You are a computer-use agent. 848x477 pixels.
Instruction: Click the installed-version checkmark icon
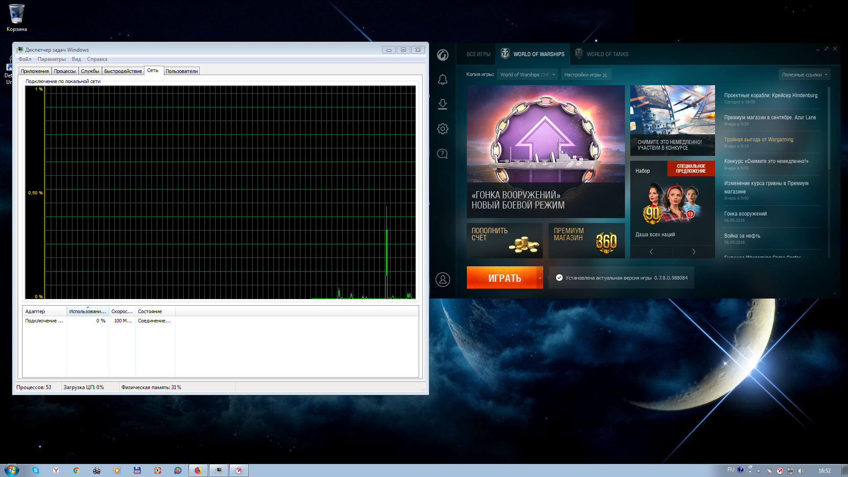click(x=559, y=278)
